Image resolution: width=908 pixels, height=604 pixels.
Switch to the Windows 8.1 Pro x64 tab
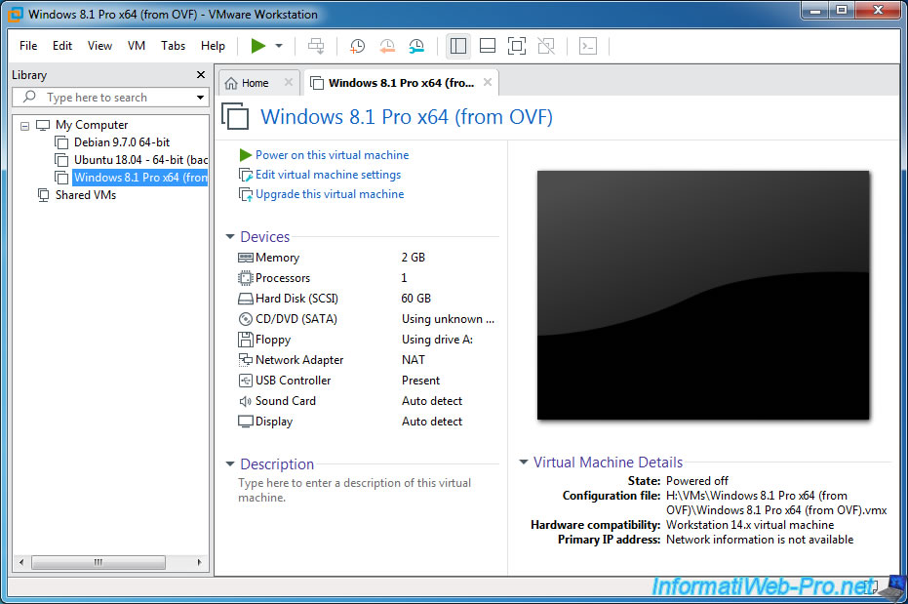click(x=401, y=83)
